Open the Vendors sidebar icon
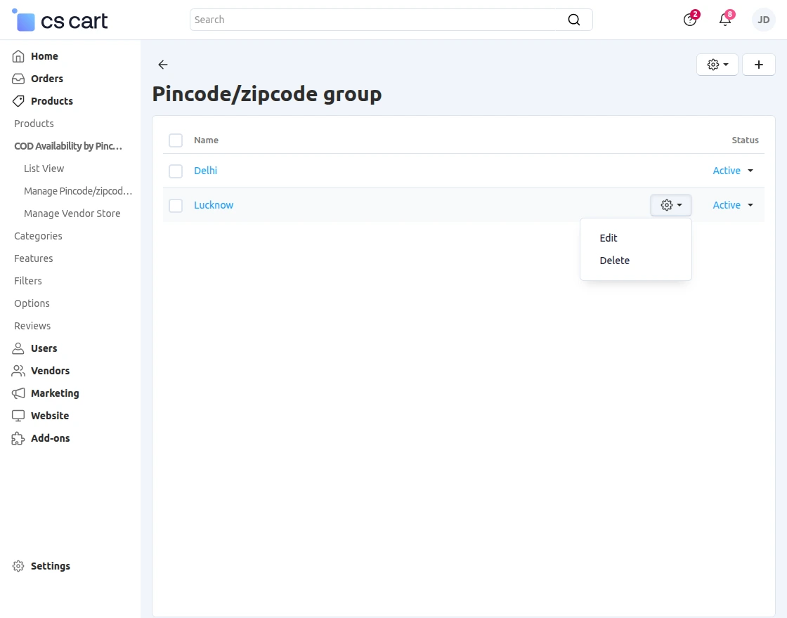Image resolution: width=787 pixels, height=618 pixels. pyautogui.click(x=17, y=370)
